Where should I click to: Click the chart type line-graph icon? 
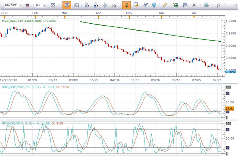[x=53, y=5]
